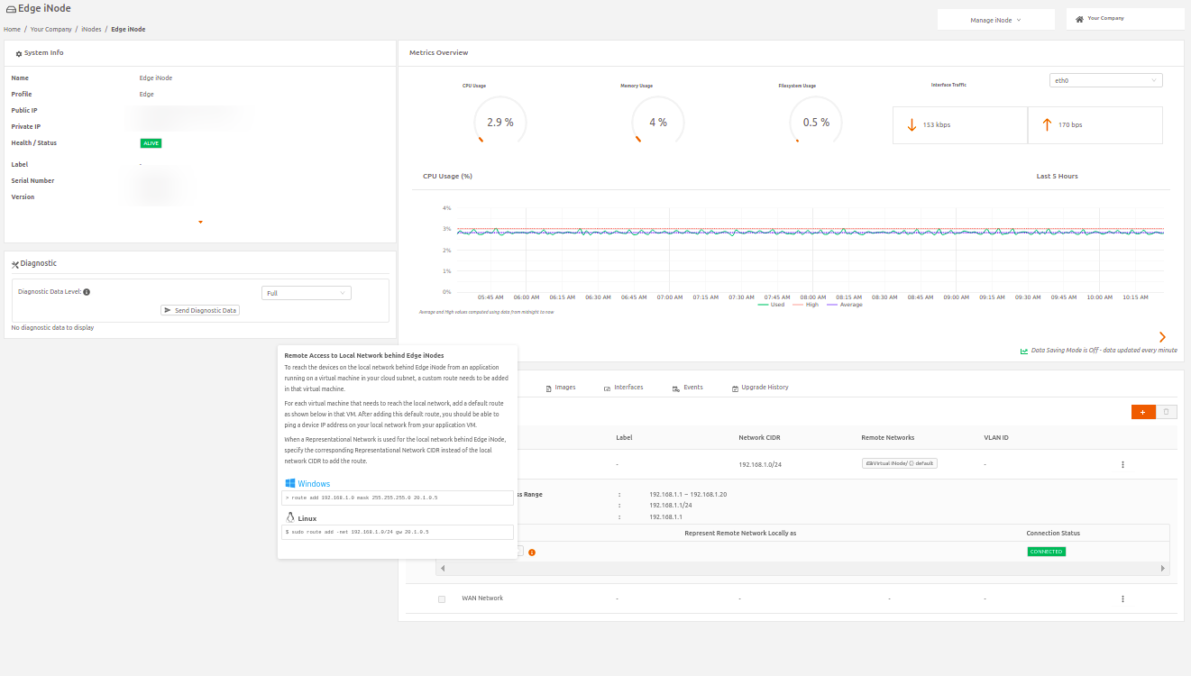Expand System Info with orange down arrow
The height and width of the screenshot is (676, 1191).
click(x=200, y=222)
